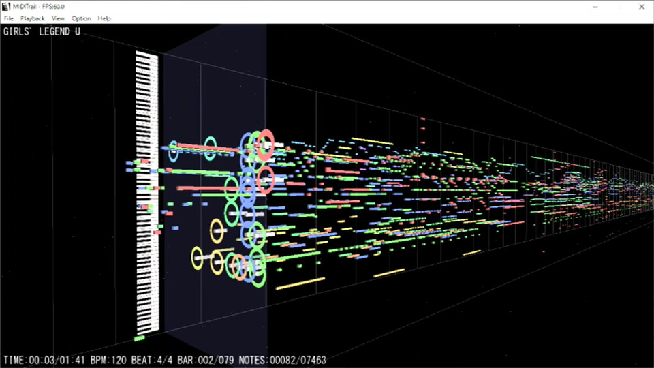Viewport: 654px width, 368px height.
Task: Click the BPM:120 readout
Action: point(108,360)
